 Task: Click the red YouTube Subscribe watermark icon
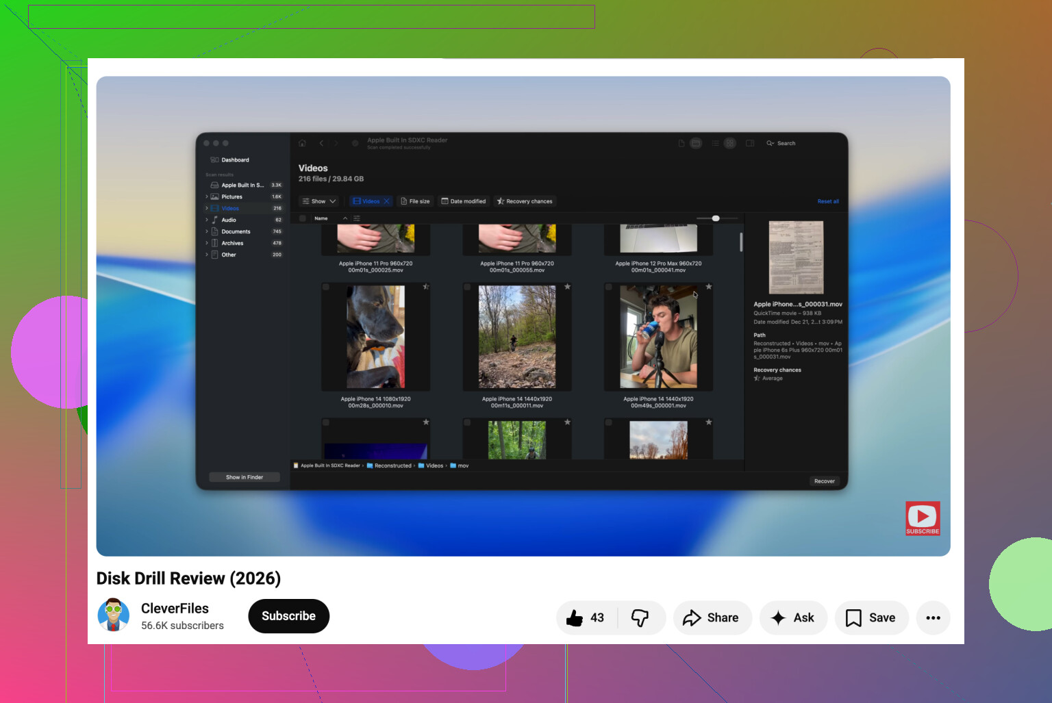[923, 518]
